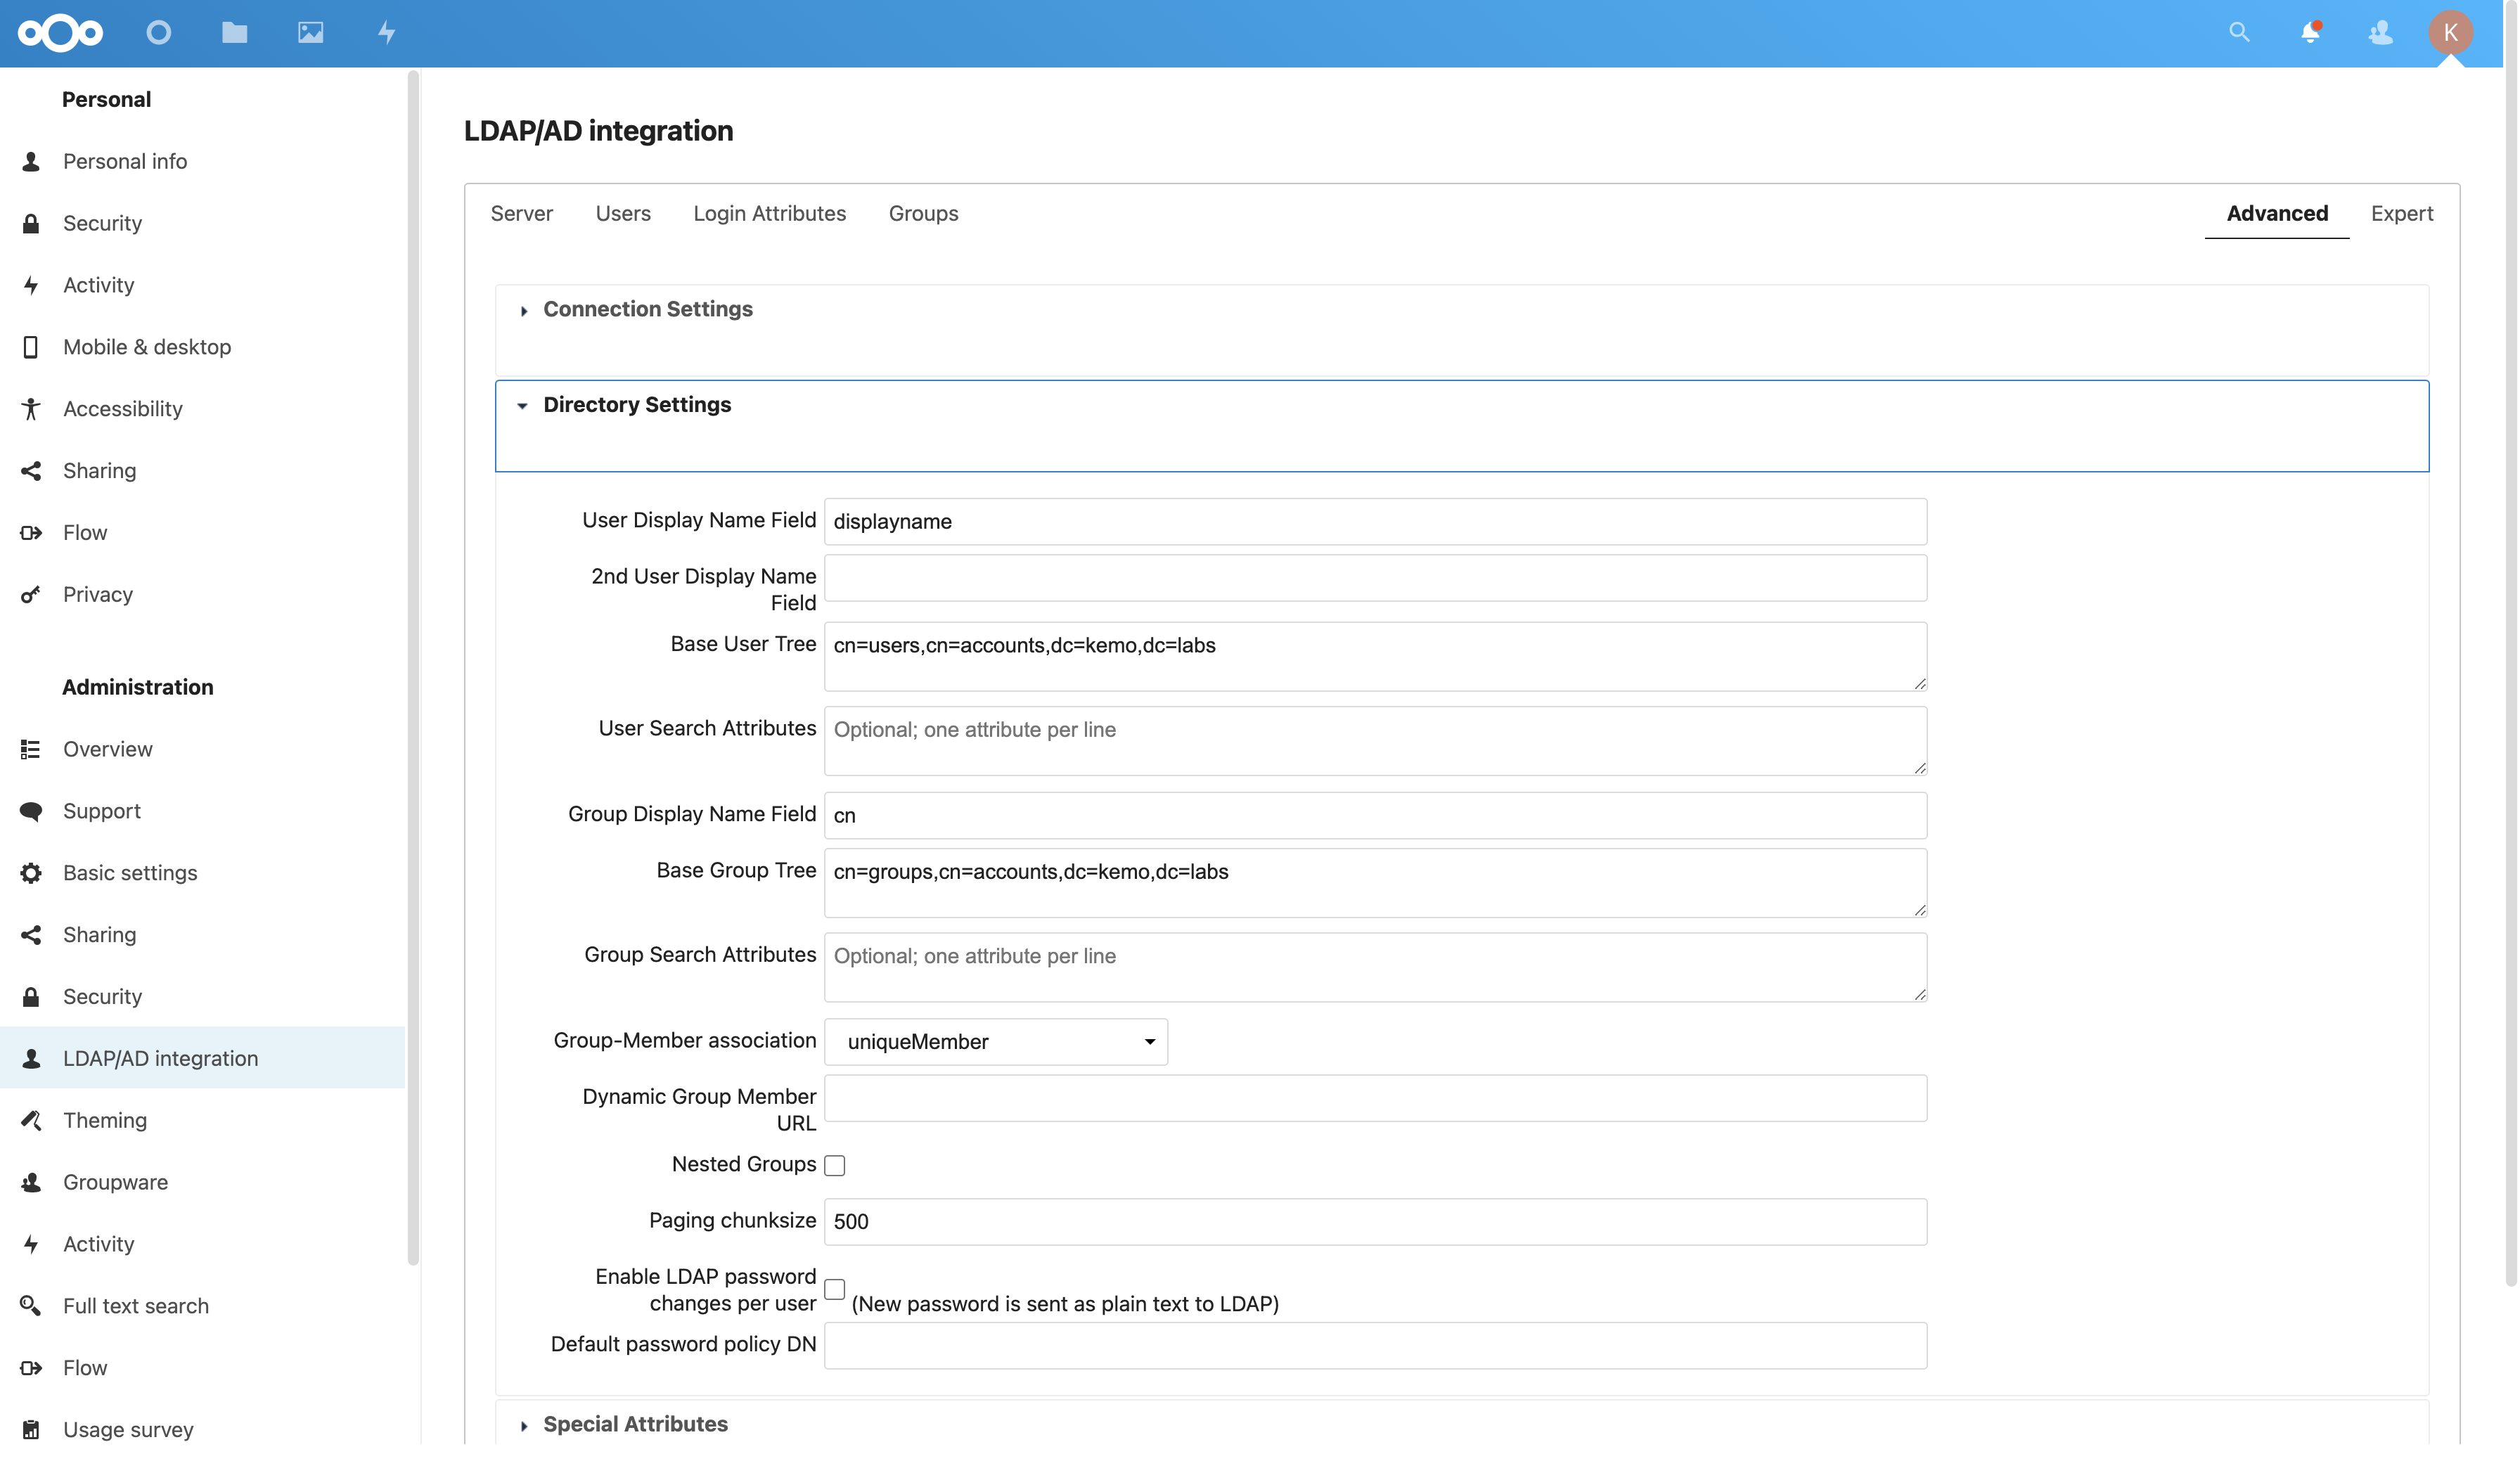2520x1461 pixels.
Task: Open the Activity lightning icon in header
Action: (x=387, y=33)
